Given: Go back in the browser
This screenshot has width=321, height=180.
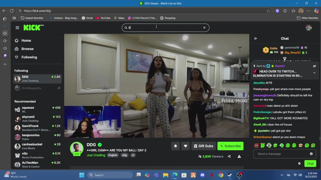Looking at the screenshot, I should point(4,11).
